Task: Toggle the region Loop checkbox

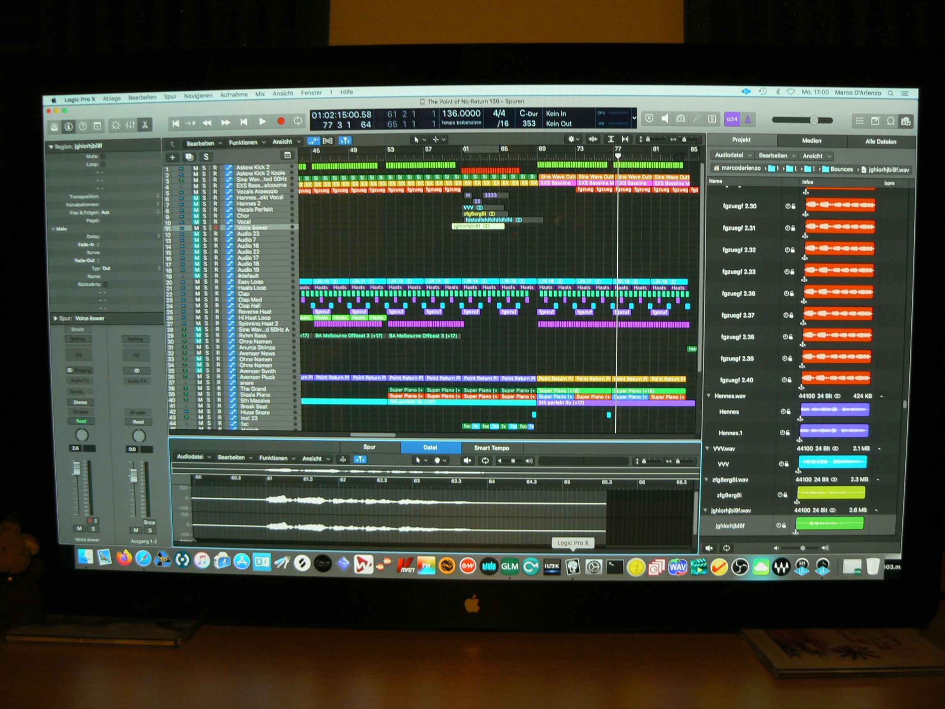Action: pos(103,164)
